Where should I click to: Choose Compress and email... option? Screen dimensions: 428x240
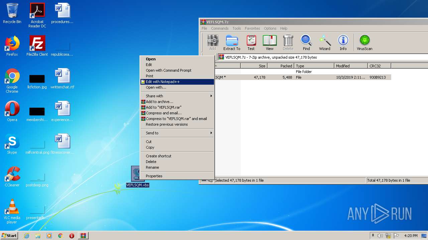(177, 113)
